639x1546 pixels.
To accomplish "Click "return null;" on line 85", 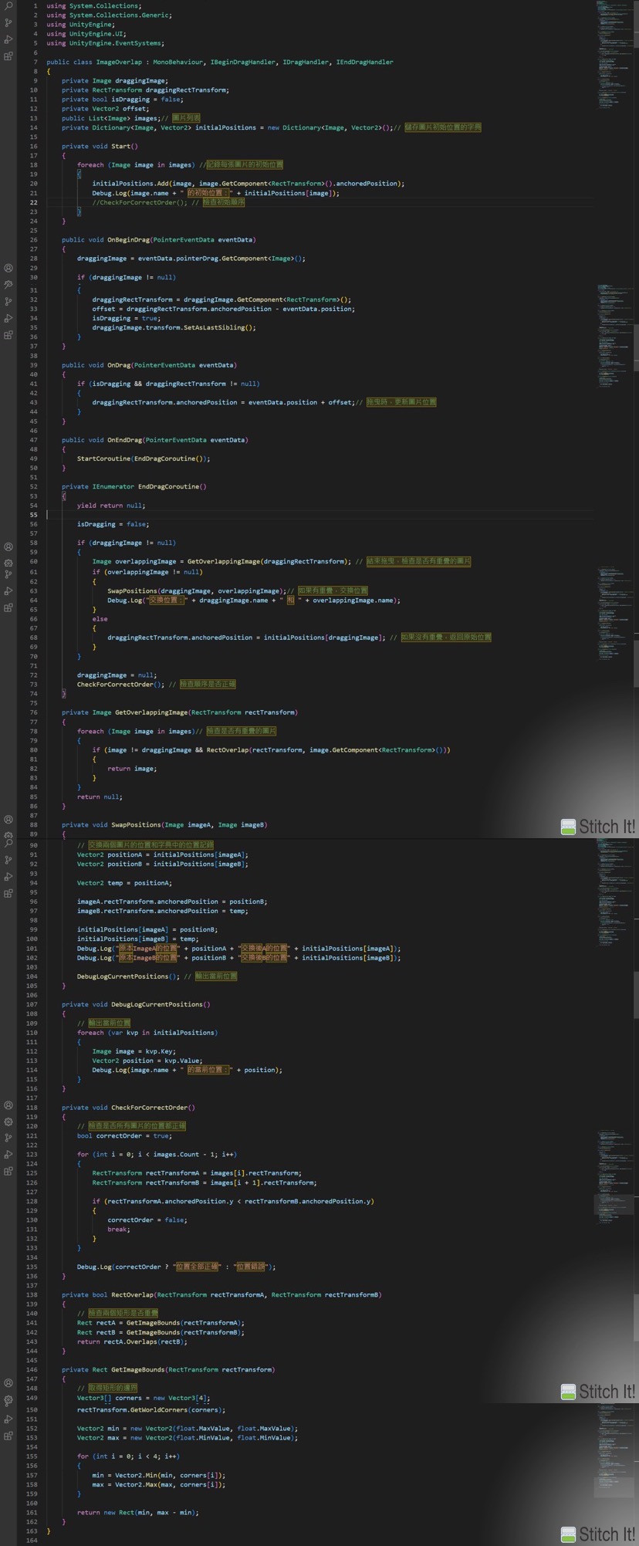I will coord(100,797).
